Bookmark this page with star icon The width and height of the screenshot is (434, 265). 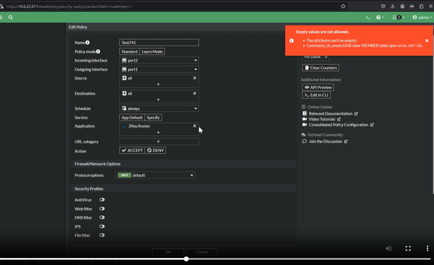click(x=343, y=7)
